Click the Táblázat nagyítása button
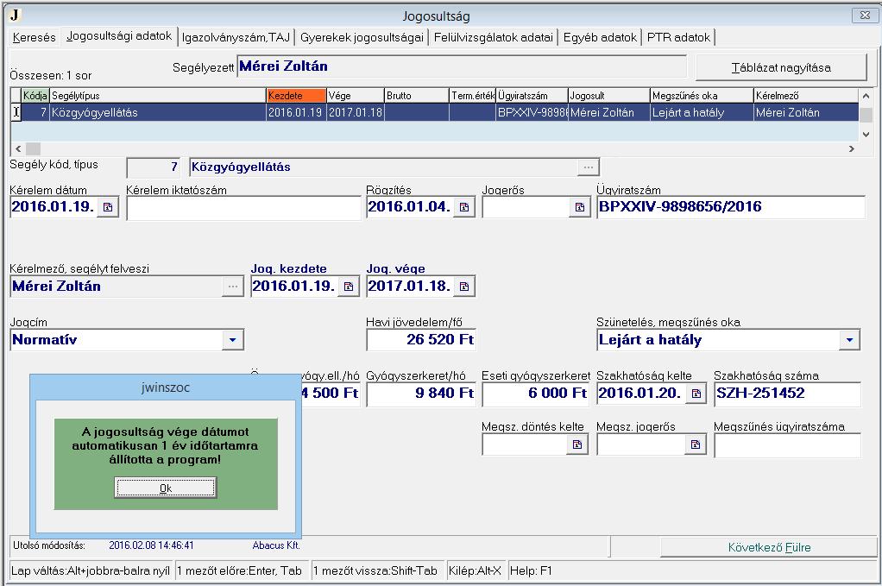This screenshot has height=586, width=882. point(781,68)
